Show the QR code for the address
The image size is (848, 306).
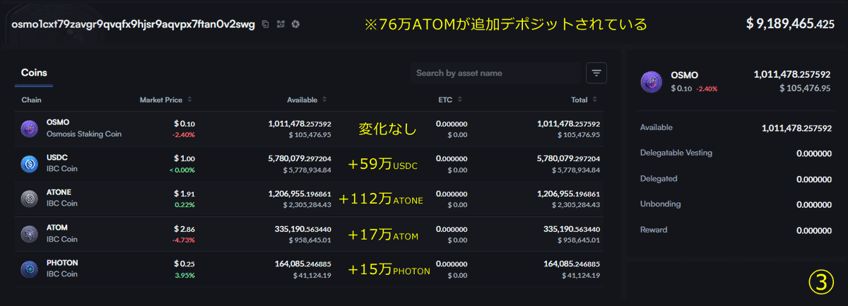point(281,24)
